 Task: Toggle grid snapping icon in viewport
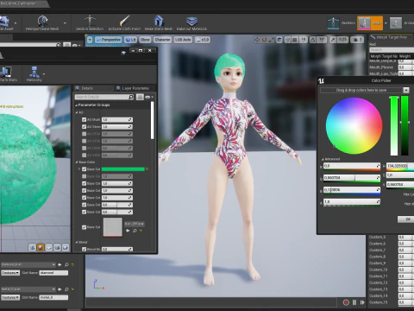tap(295, 40)
